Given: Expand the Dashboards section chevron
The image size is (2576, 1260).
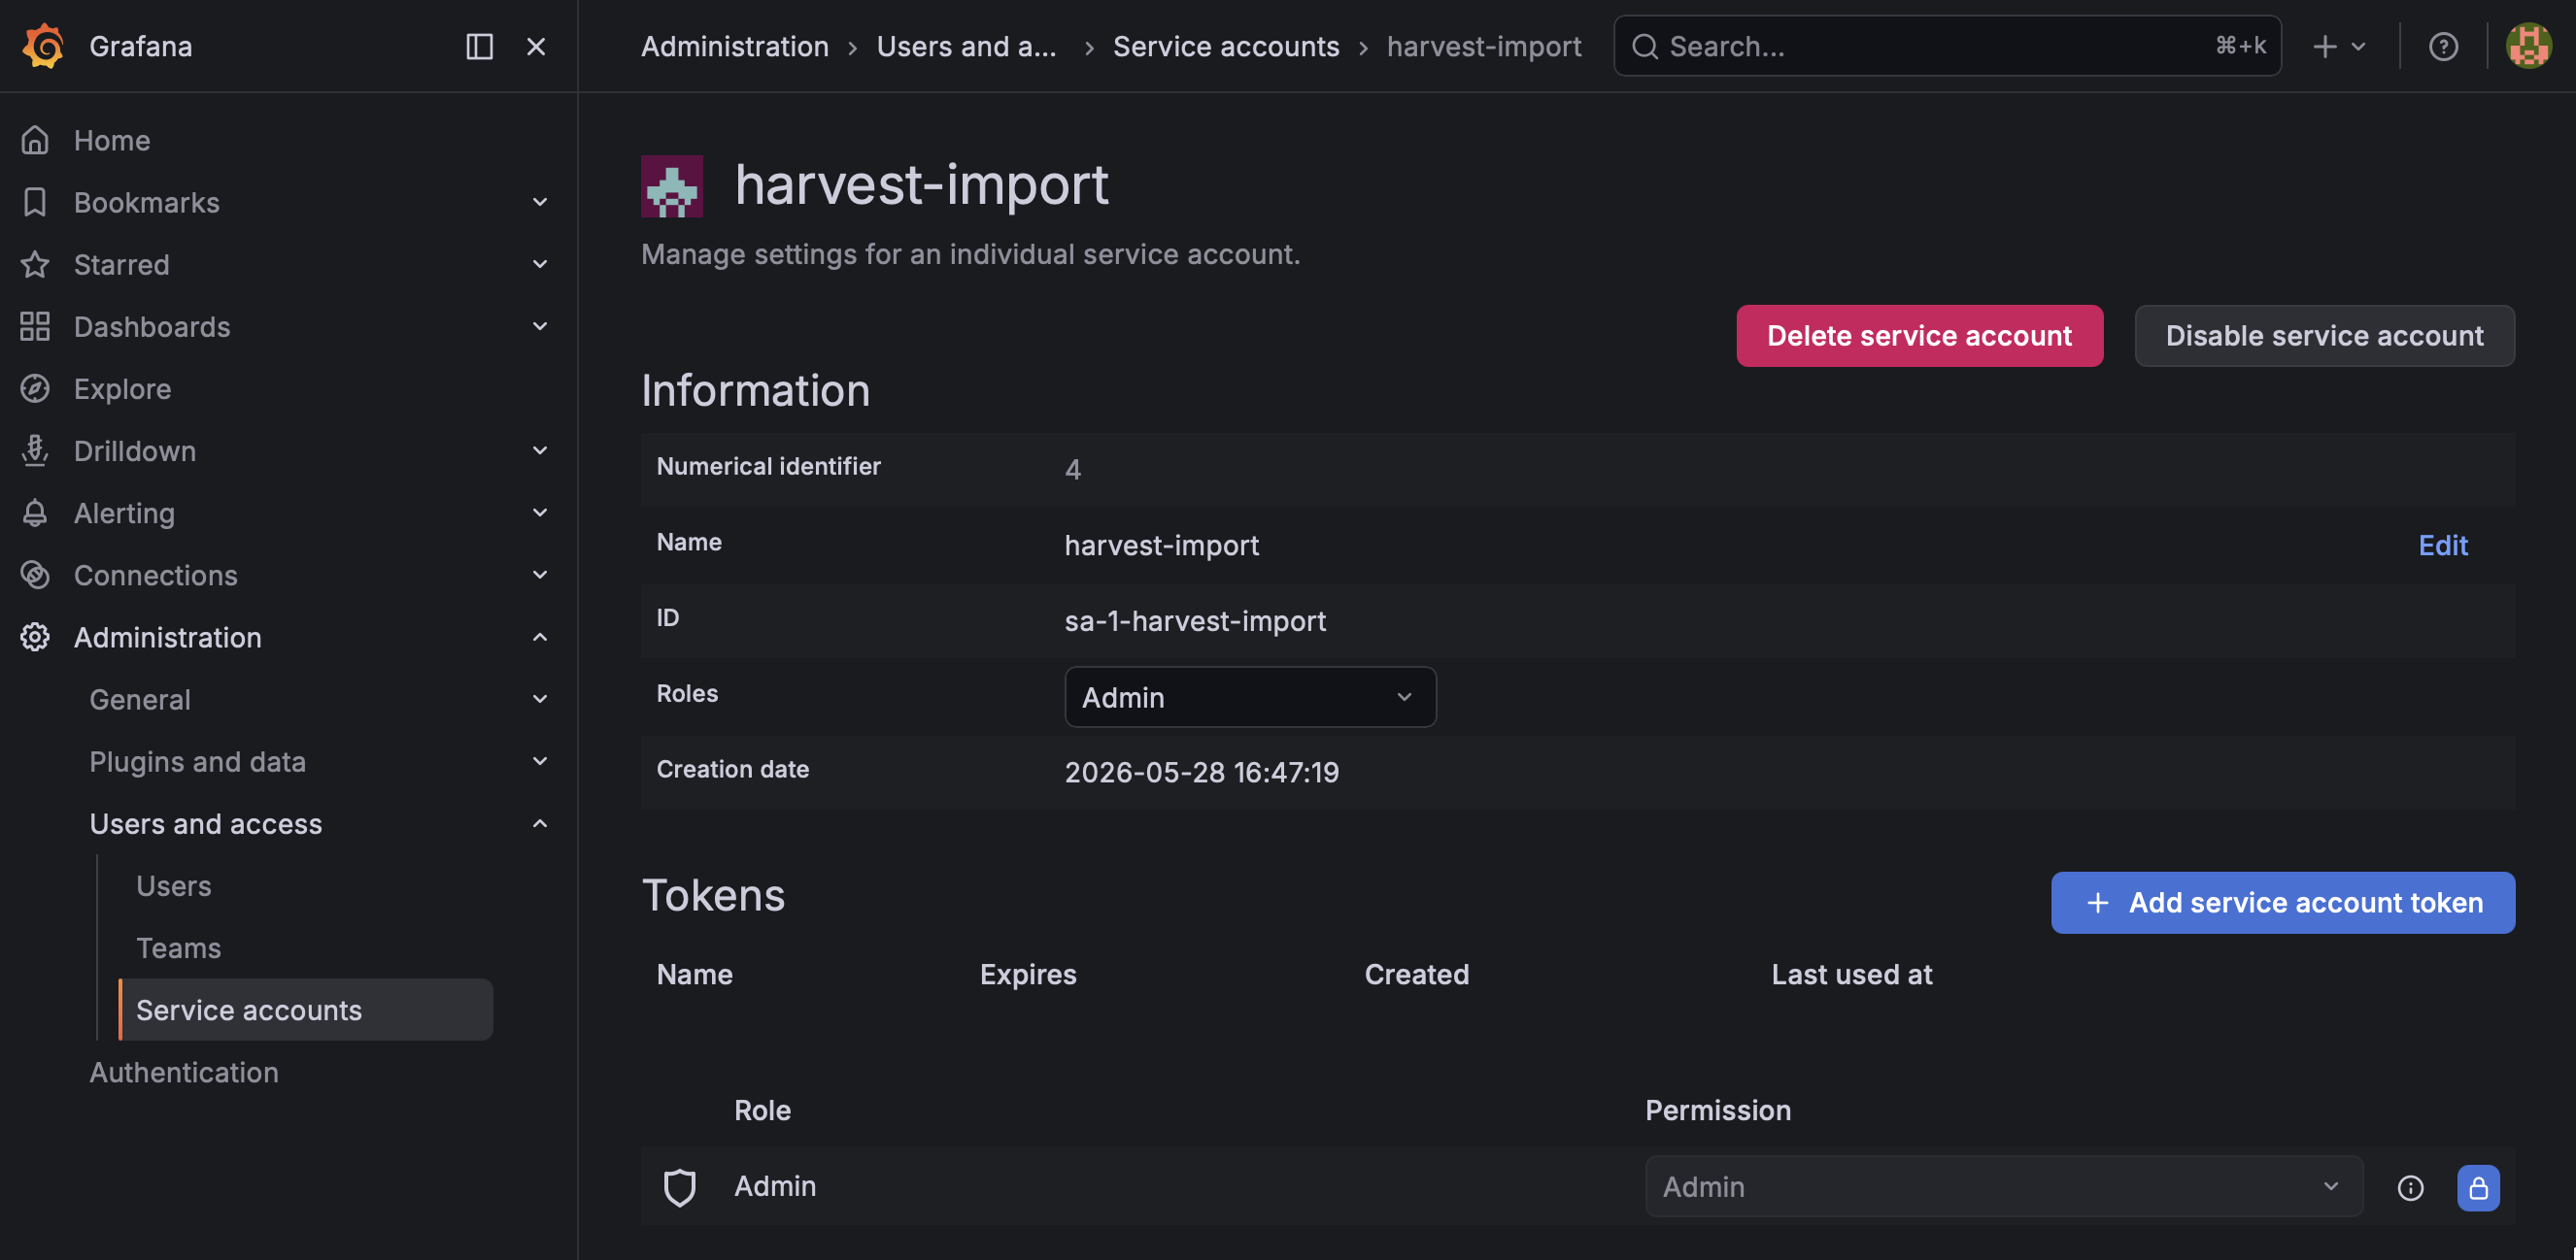Looking at the screenshot, I should [x=539, y=326].
